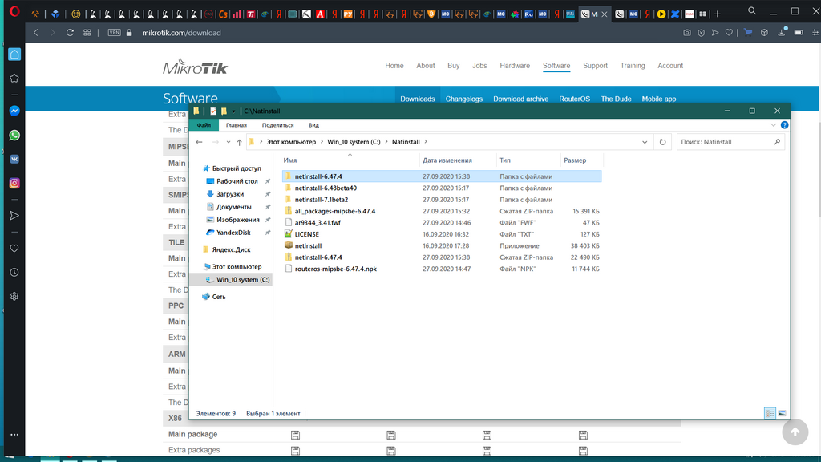This screenshot has height=462, width=821.
Task: Select all_packages-mipsbe-6.47.4 zip file
Action: [334, 211]
